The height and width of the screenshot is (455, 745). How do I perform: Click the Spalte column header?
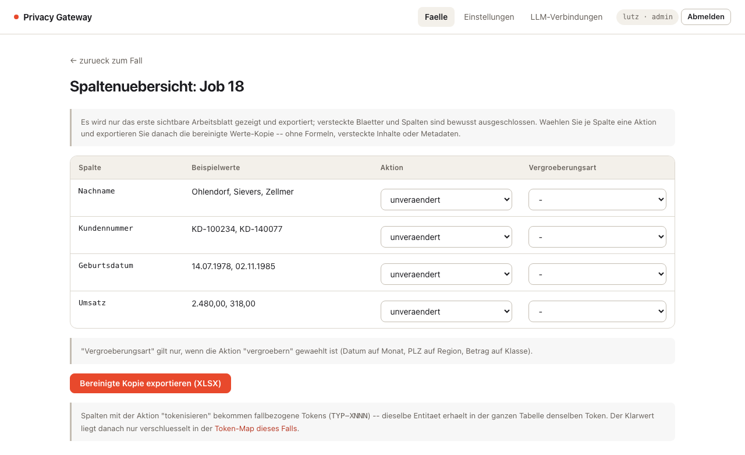click(90, 167)
